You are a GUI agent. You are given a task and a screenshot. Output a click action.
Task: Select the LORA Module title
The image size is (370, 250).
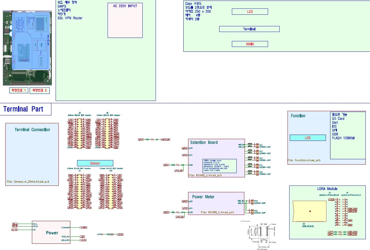(327, 189)
